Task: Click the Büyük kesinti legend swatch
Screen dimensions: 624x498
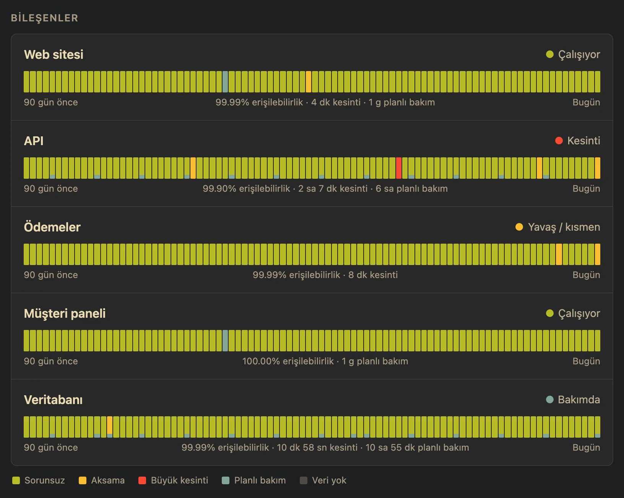Action: coord(142,480)
